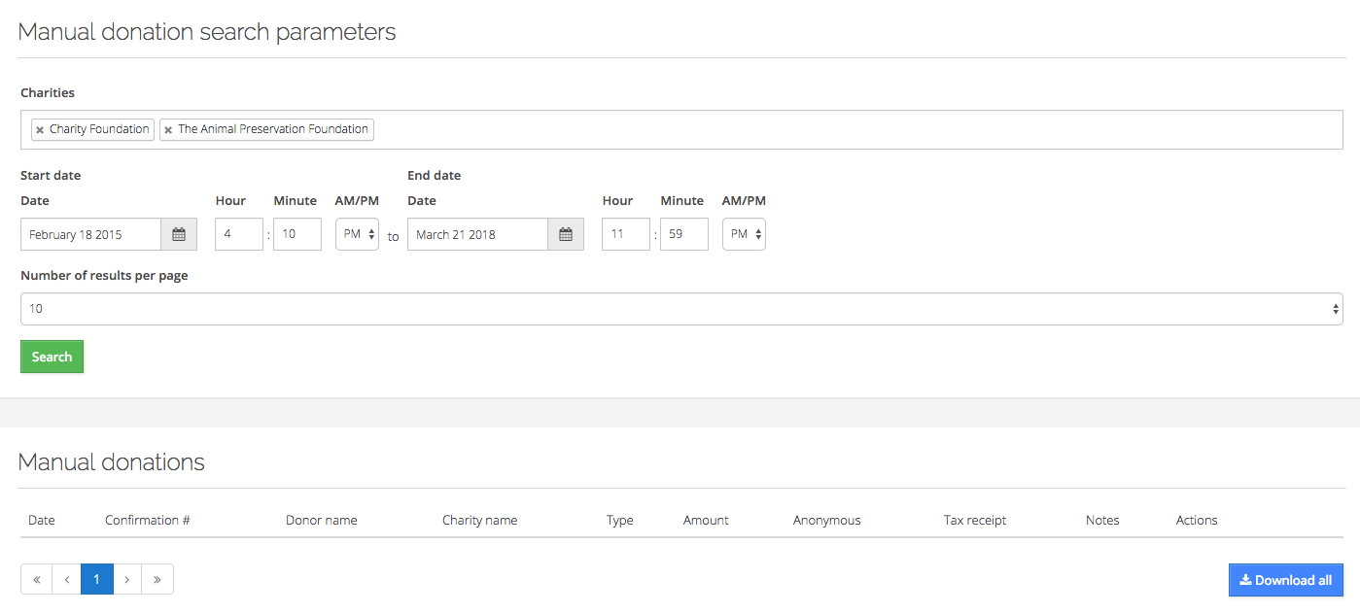1360x614 pixels.
Task: Expand the results per page dropdown
Action: 680,309
